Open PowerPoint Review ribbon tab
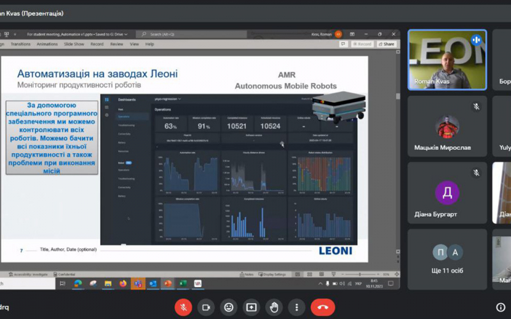Screen dimensions: 511x319 pyautogui.click(x=116, y=44)
